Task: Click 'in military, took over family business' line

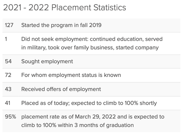Action: (90, 48)
